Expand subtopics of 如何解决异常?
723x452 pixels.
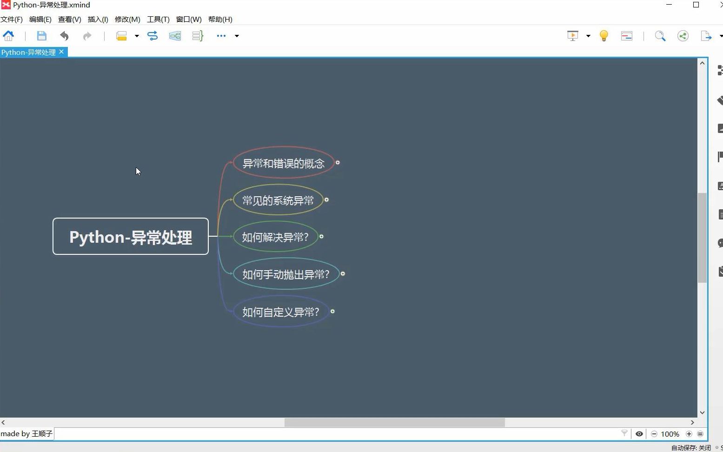pyautogui.click(x=321, y=236)
